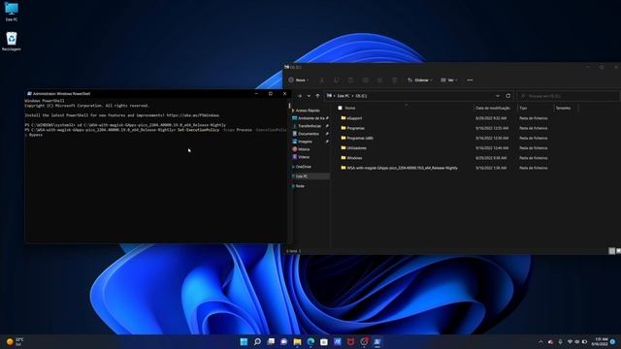
Task: Open the weather widget on the taskbar
Action: [15, 341]
